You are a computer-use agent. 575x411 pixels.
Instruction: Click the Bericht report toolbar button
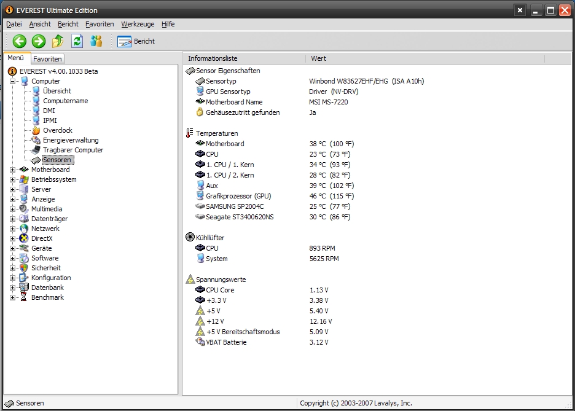pos(136,41)
